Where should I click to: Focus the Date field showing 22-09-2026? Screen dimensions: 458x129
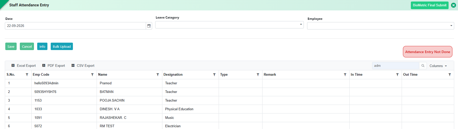75,26
